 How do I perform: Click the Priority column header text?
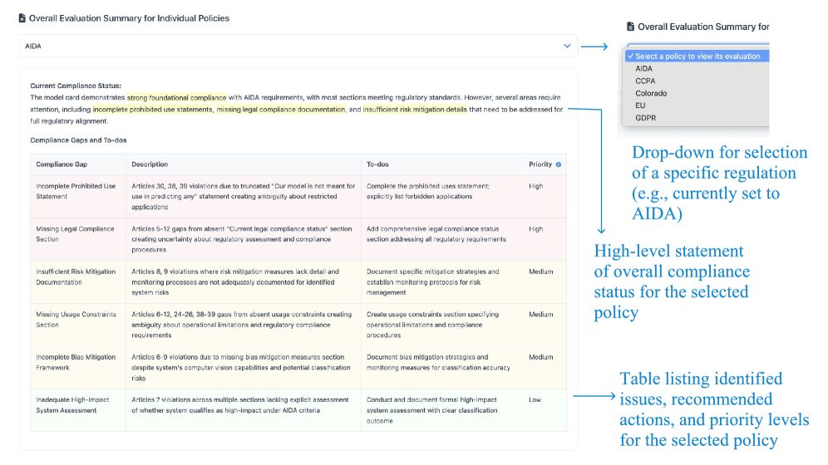[x=540, y=164]
